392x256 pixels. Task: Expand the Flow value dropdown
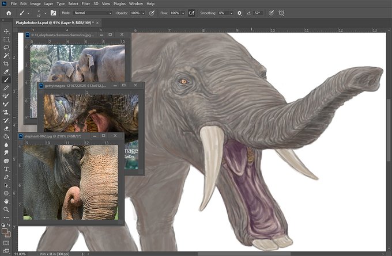[x=182, y=13]
